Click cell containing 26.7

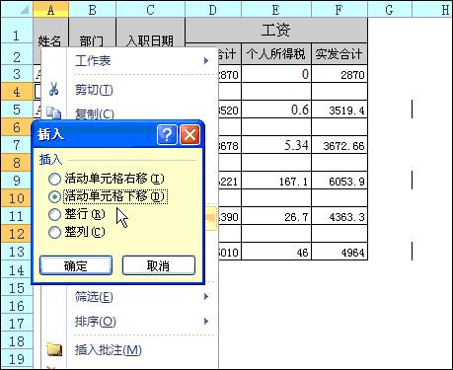coord(276,216)
